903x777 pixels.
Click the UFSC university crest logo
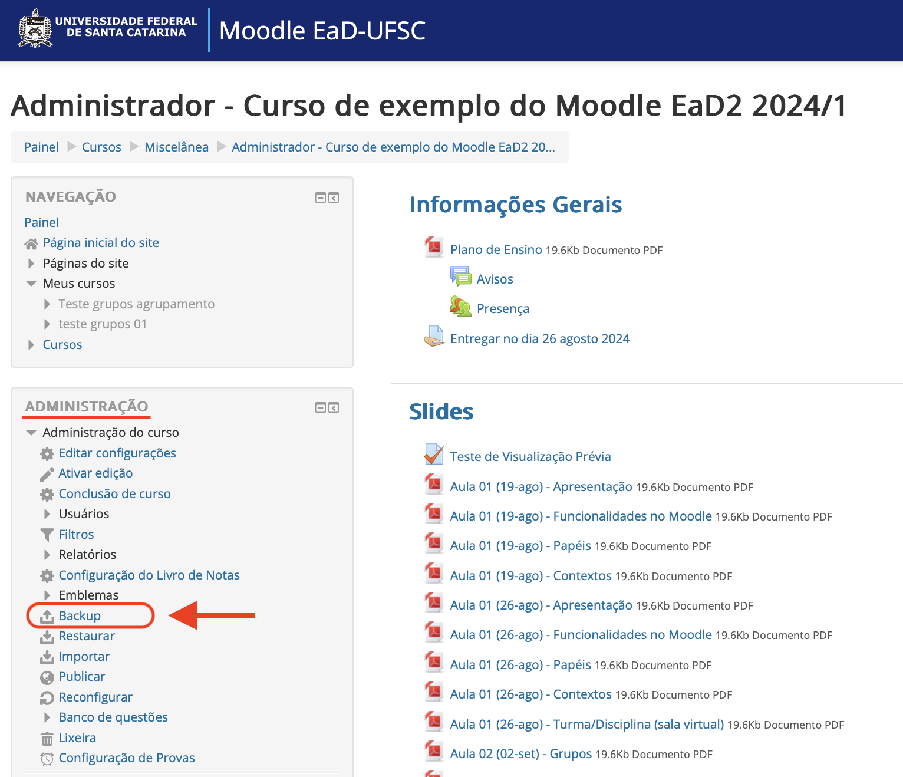coord(35,28)
